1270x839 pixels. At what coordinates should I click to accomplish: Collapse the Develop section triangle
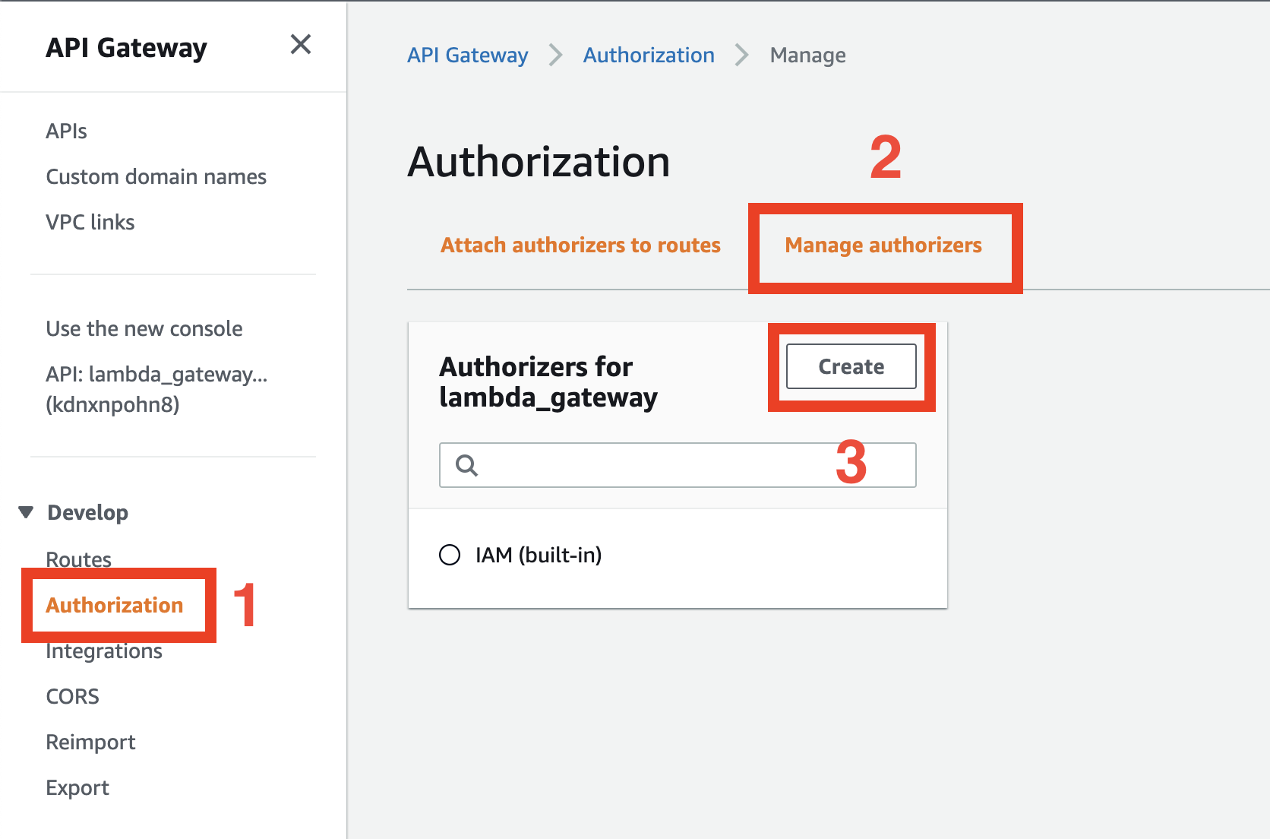[x=25, y=512]
